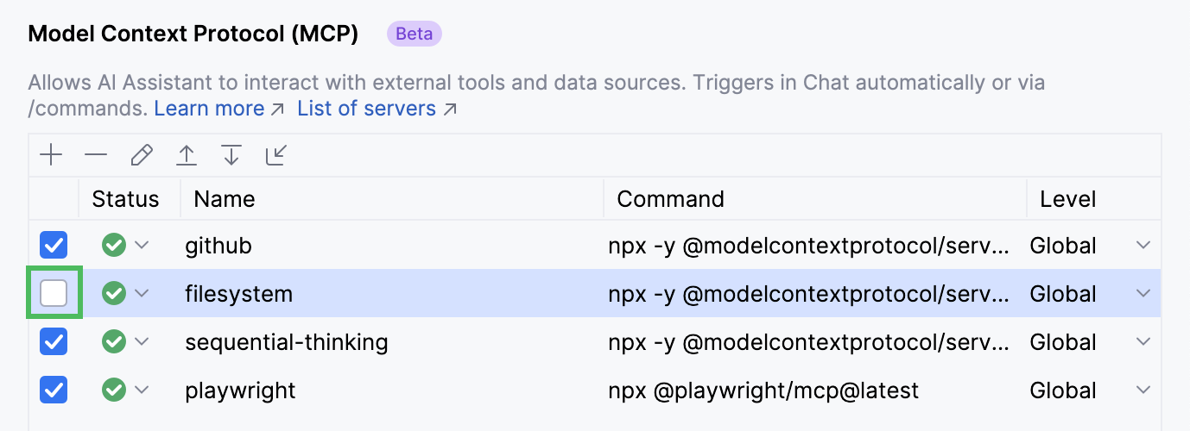Click the move down arrow icon
The height and width of the screenshot is (431, 1190).
pos(231,155)
